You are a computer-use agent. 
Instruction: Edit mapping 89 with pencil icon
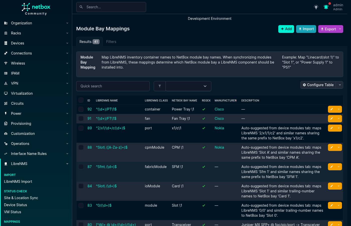[332, 128]
